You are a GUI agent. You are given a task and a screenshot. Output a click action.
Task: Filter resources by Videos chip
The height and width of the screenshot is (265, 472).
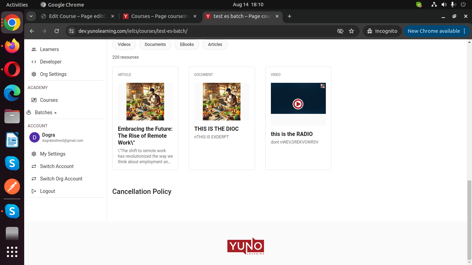click(124, 45)
